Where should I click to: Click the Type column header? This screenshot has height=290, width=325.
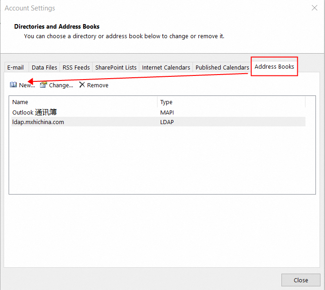click(231, 102)
